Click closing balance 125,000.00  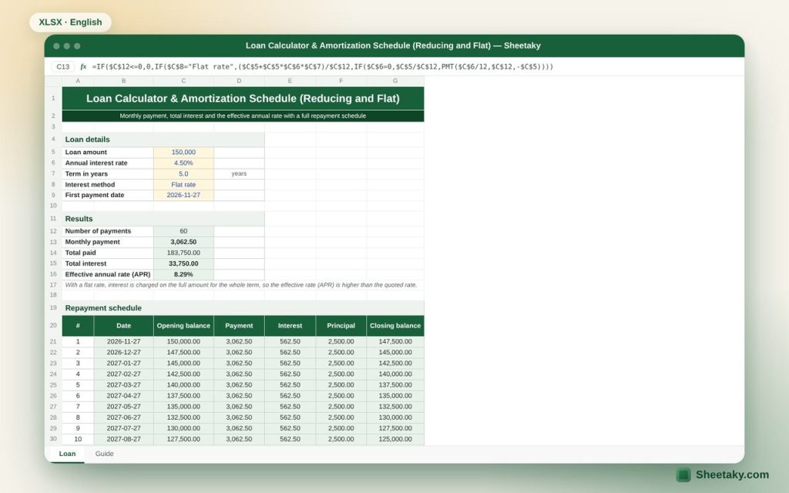395,439
